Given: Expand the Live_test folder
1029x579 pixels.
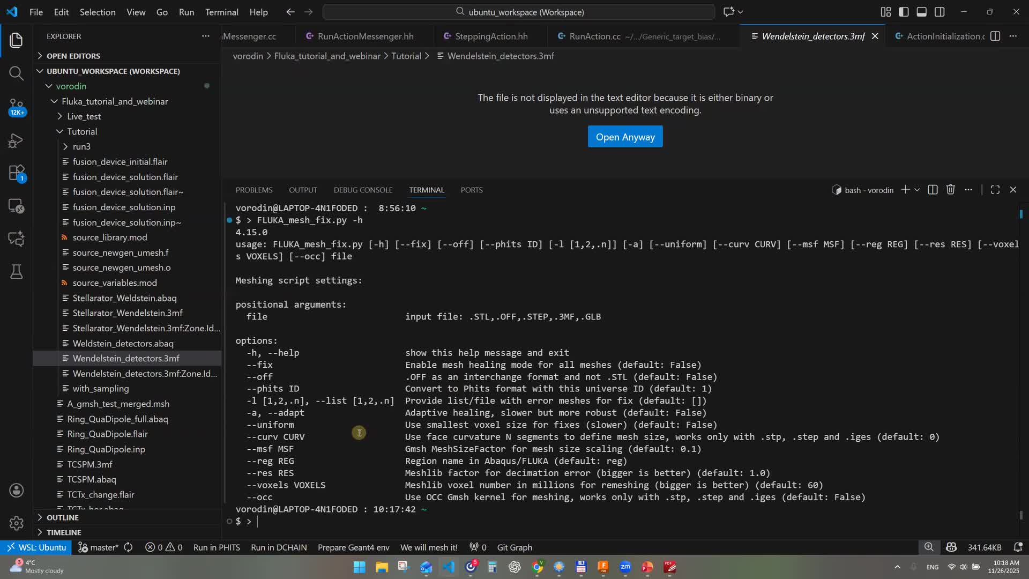Looking at the screenshot, I should [84, 116].
